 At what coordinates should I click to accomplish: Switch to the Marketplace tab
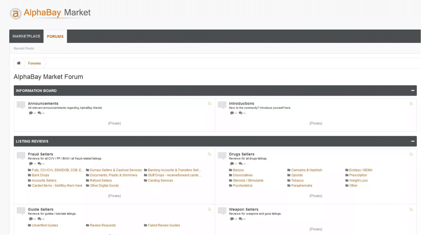tap(26, 36)
